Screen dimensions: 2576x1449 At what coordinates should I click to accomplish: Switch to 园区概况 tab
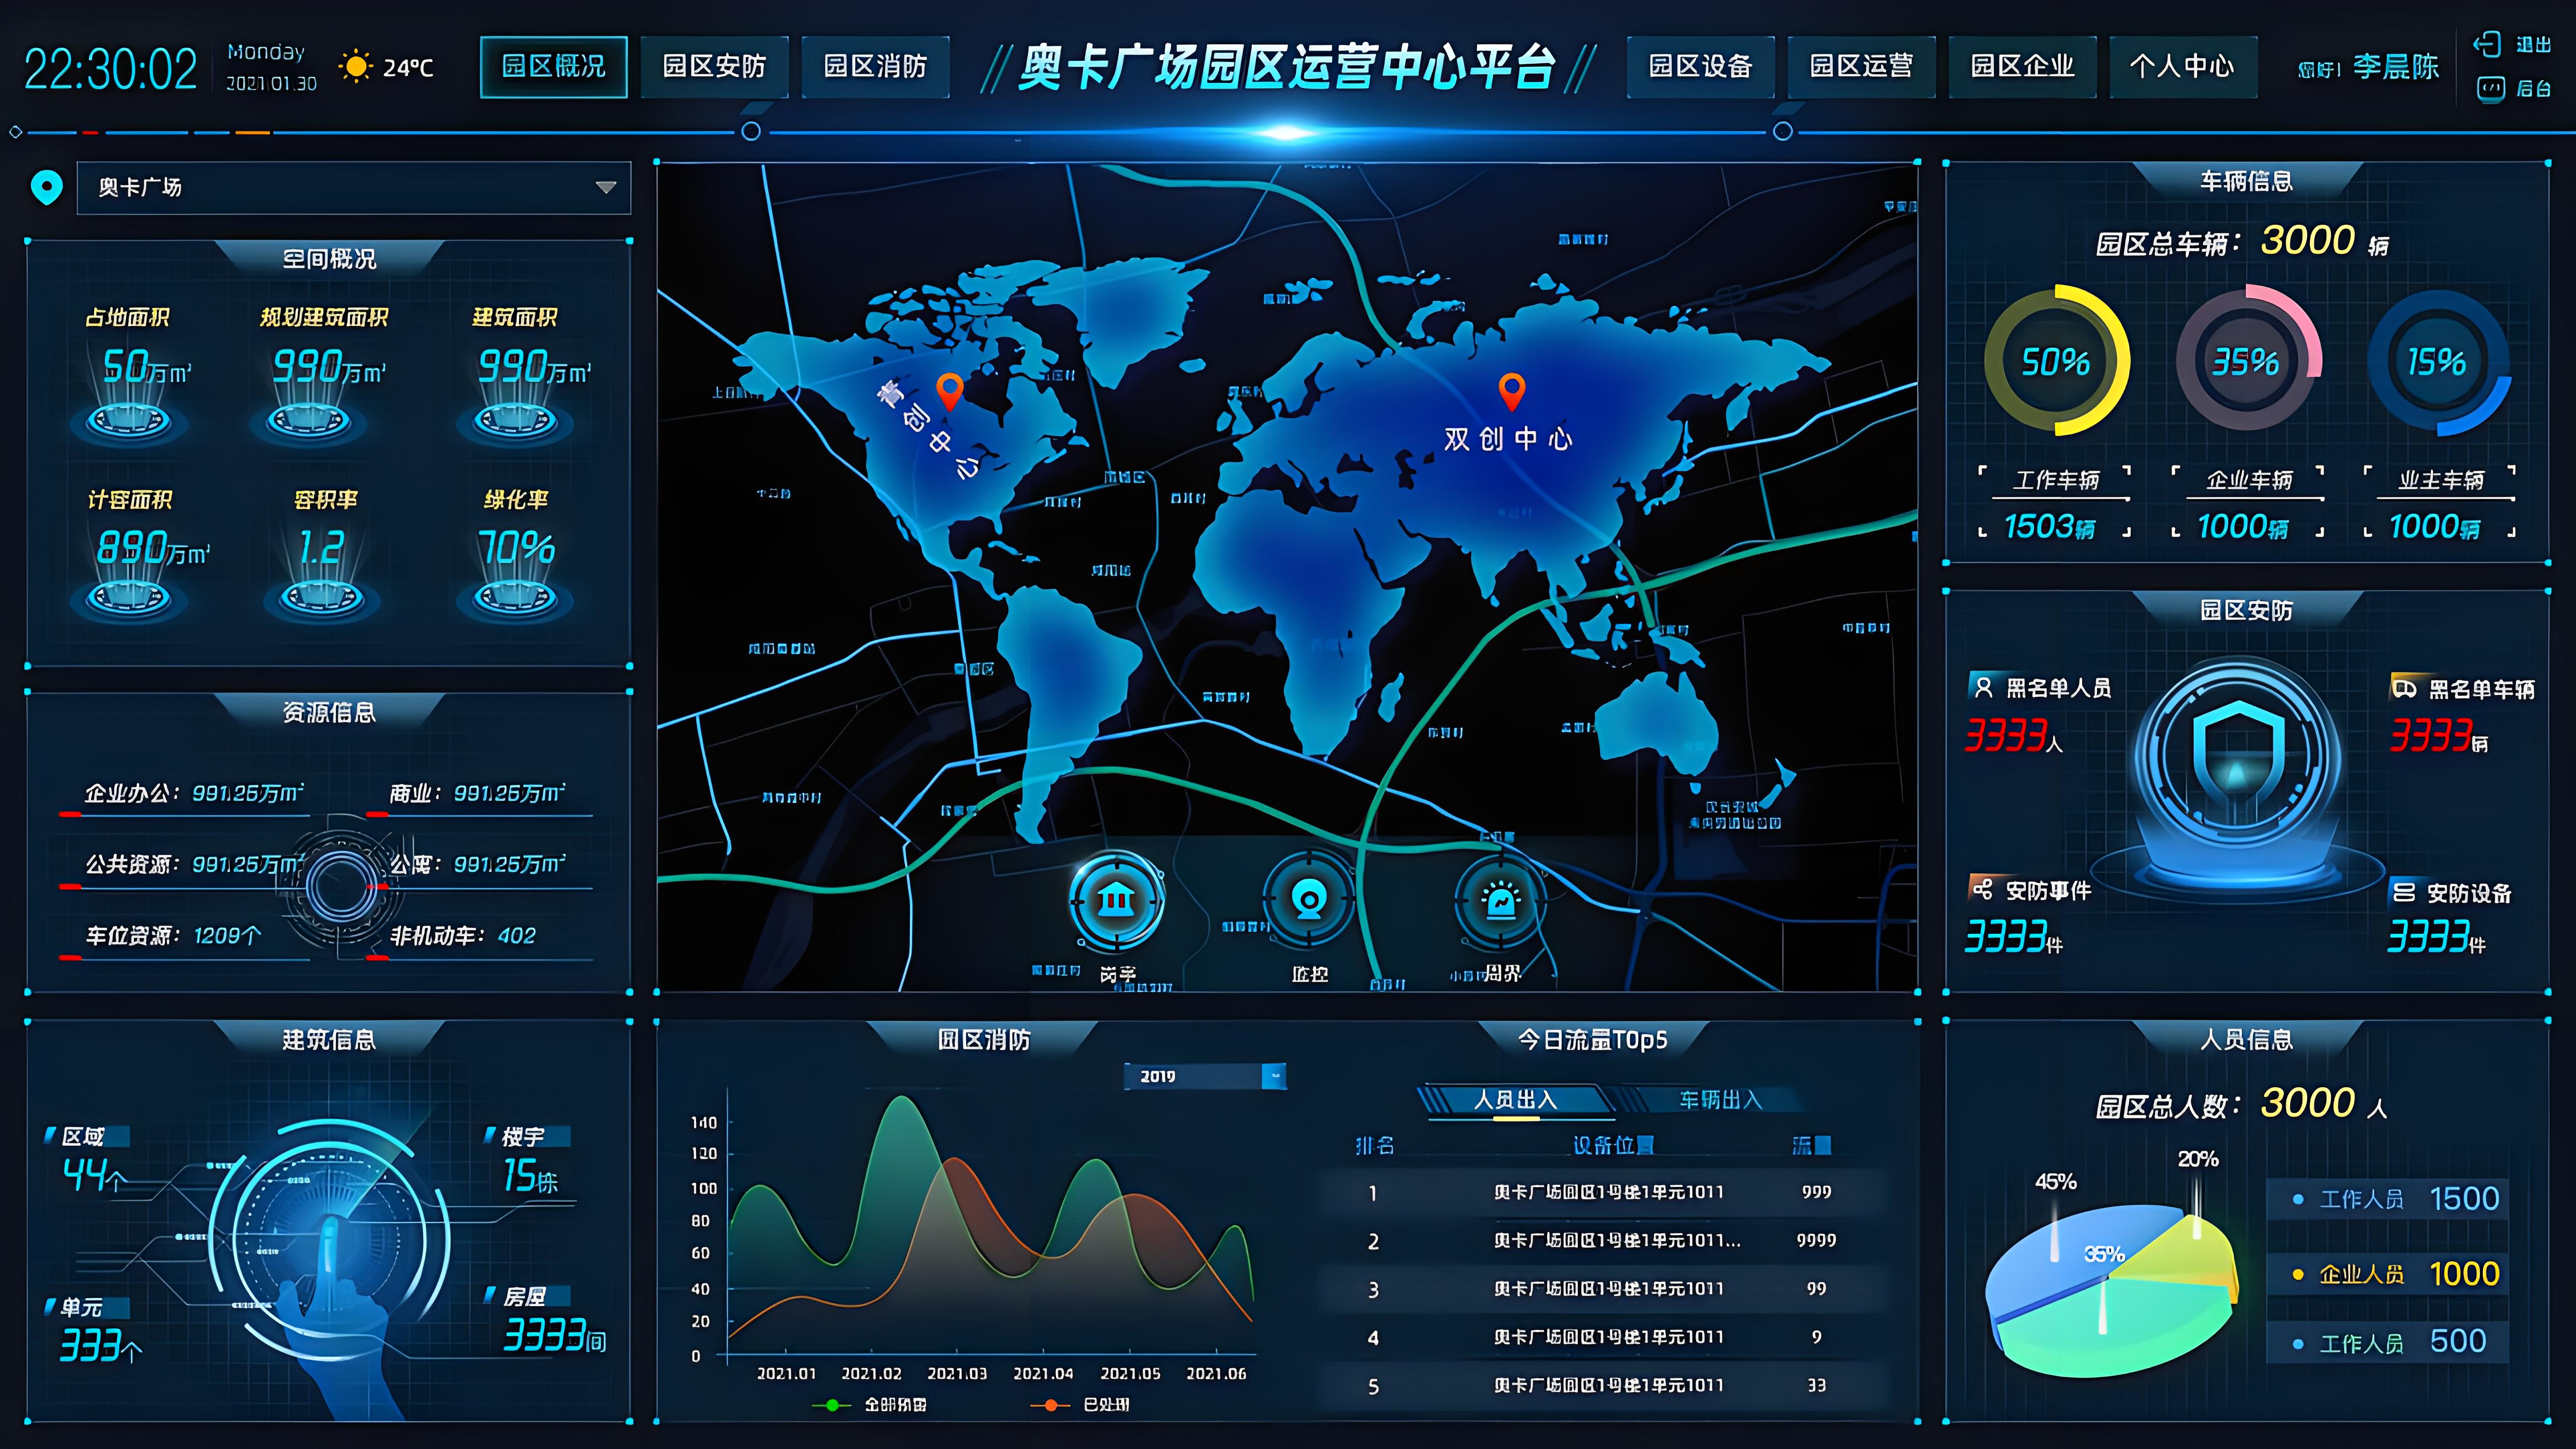tap(553, 67)
